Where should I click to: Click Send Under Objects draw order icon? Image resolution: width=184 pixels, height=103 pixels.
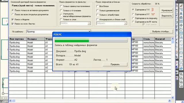(x=181, y=86)
